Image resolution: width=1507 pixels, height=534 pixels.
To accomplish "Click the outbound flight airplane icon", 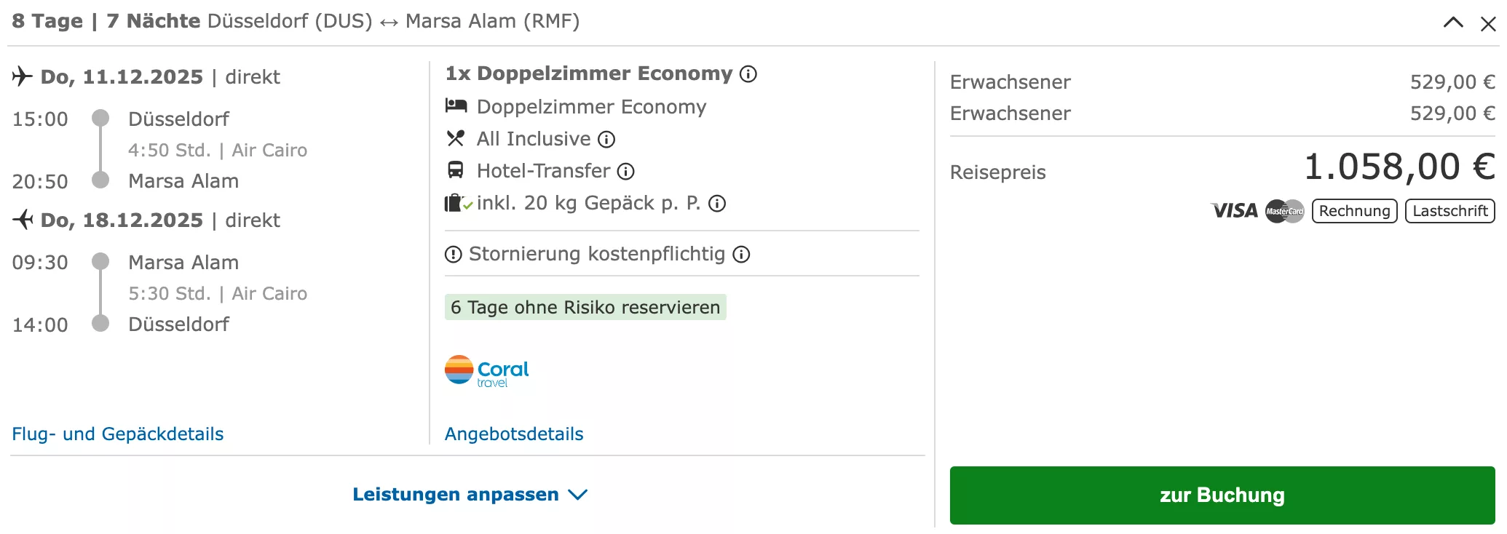I will click(23, 76).
